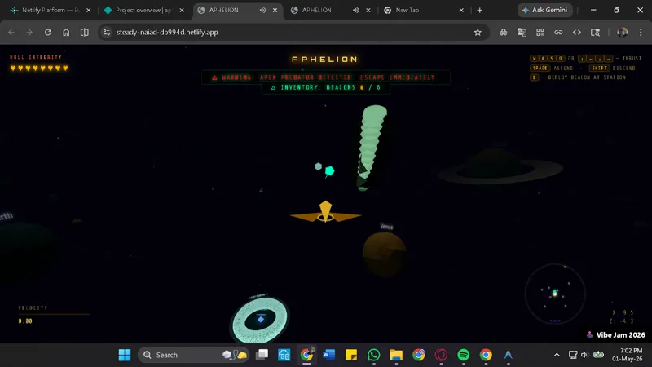652x367 pixels.
Task: Open the Chrome three-dot menu
Action: 641,32
